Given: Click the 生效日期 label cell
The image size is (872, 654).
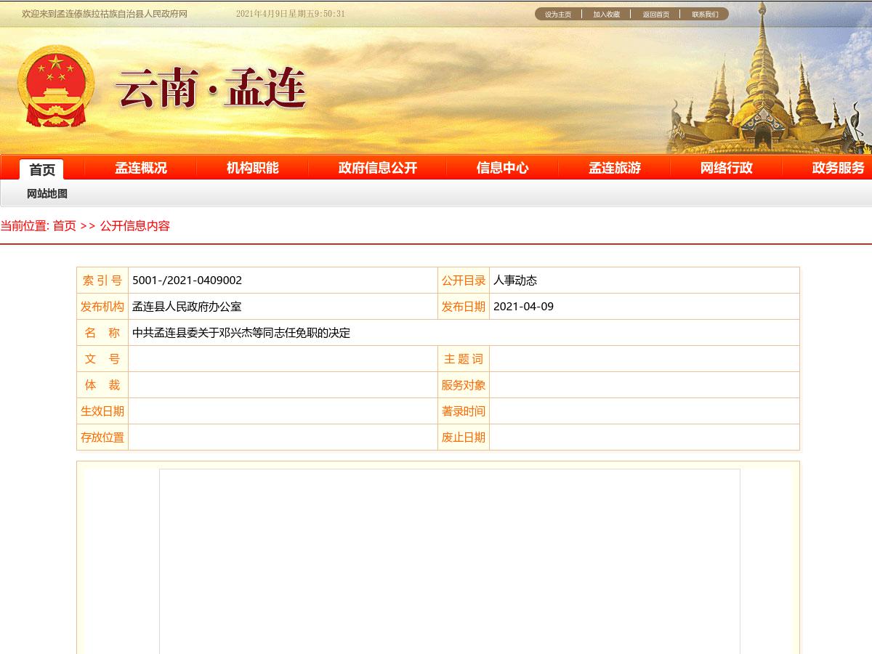Looking at the screenshot, I should (x=102, y=411).
